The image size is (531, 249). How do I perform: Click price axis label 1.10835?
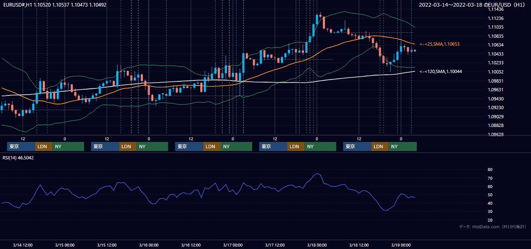(x=496, y=36)
